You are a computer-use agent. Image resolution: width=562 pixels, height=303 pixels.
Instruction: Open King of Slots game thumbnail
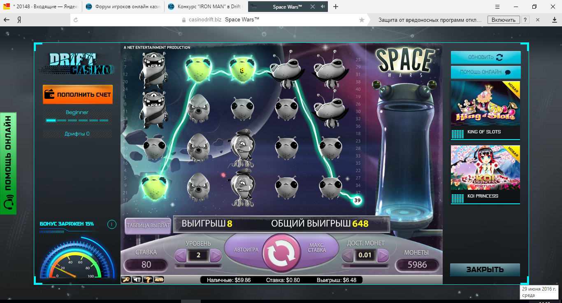[485, 110]
